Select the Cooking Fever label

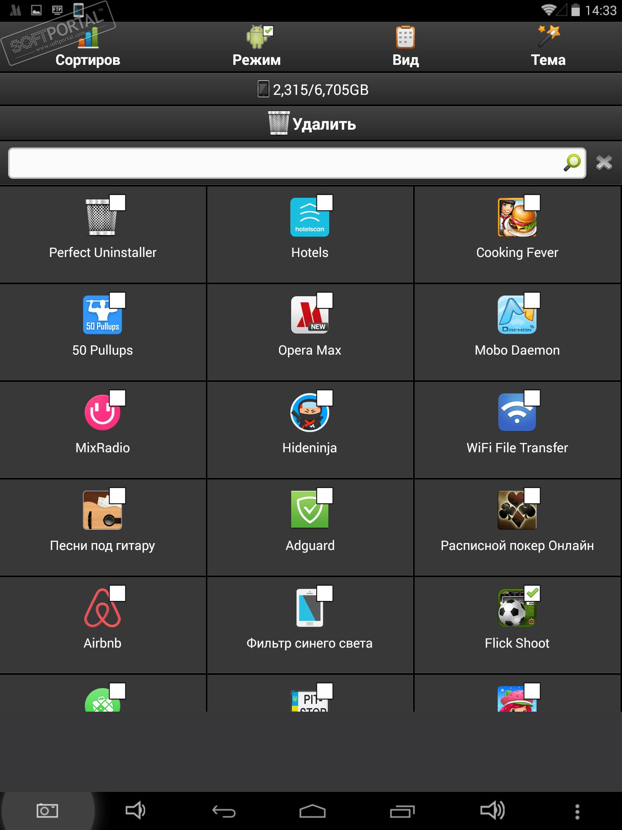coord(517,252)
